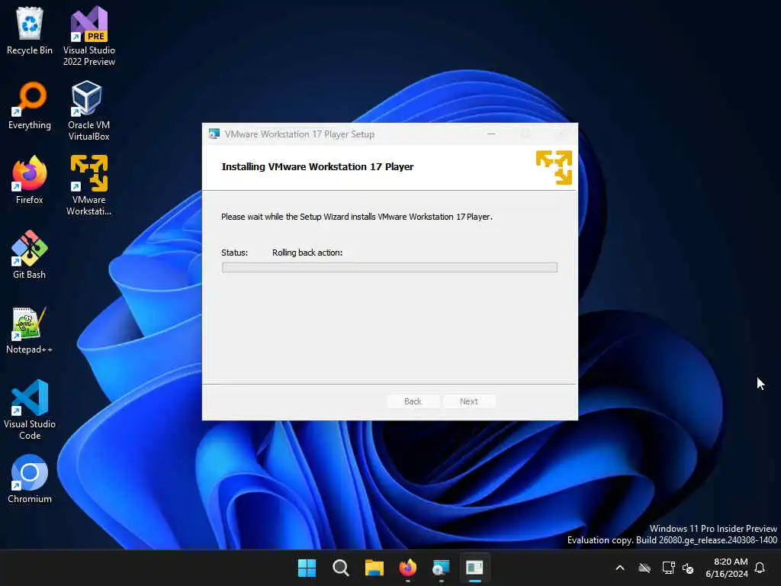Click the active VMware Setup taskbar item

point(474,568)
